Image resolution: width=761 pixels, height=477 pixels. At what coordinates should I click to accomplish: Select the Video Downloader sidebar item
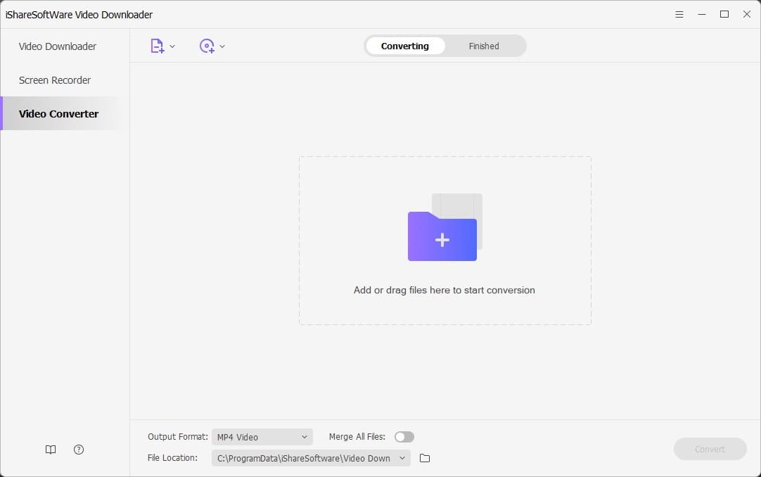(x=57, y=46)
